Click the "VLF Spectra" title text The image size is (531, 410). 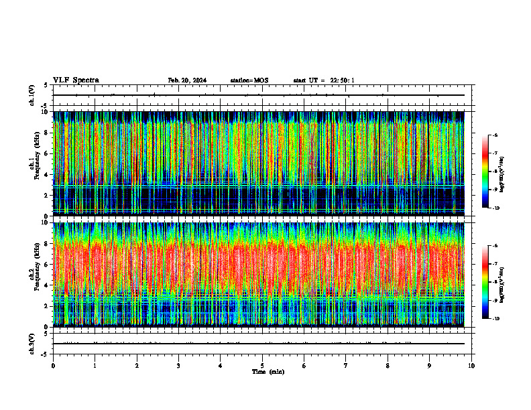point(76,80)
